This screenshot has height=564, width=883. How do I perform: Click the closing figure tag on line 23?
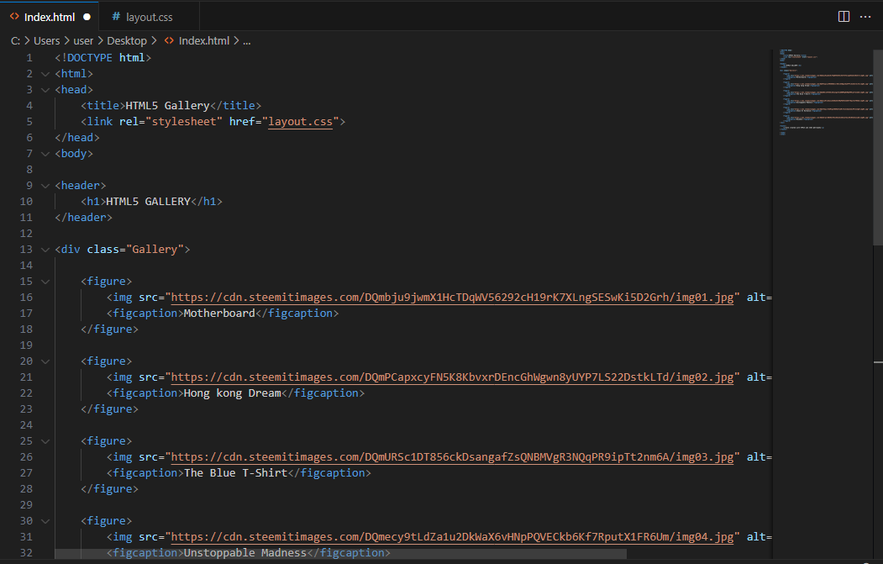(109, 409)
